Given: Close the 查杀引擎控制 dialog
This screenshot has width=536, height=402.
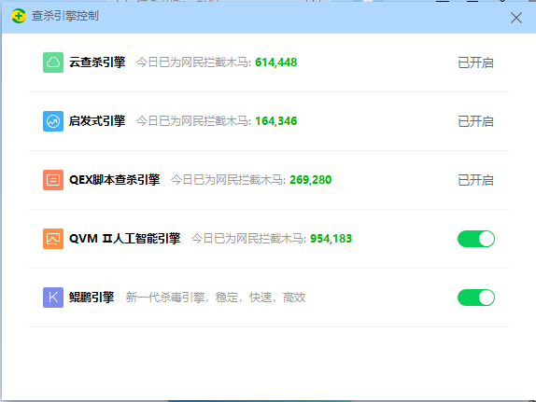Looking at the screenshot, I should pyautogui.click(x=516, y=18).
